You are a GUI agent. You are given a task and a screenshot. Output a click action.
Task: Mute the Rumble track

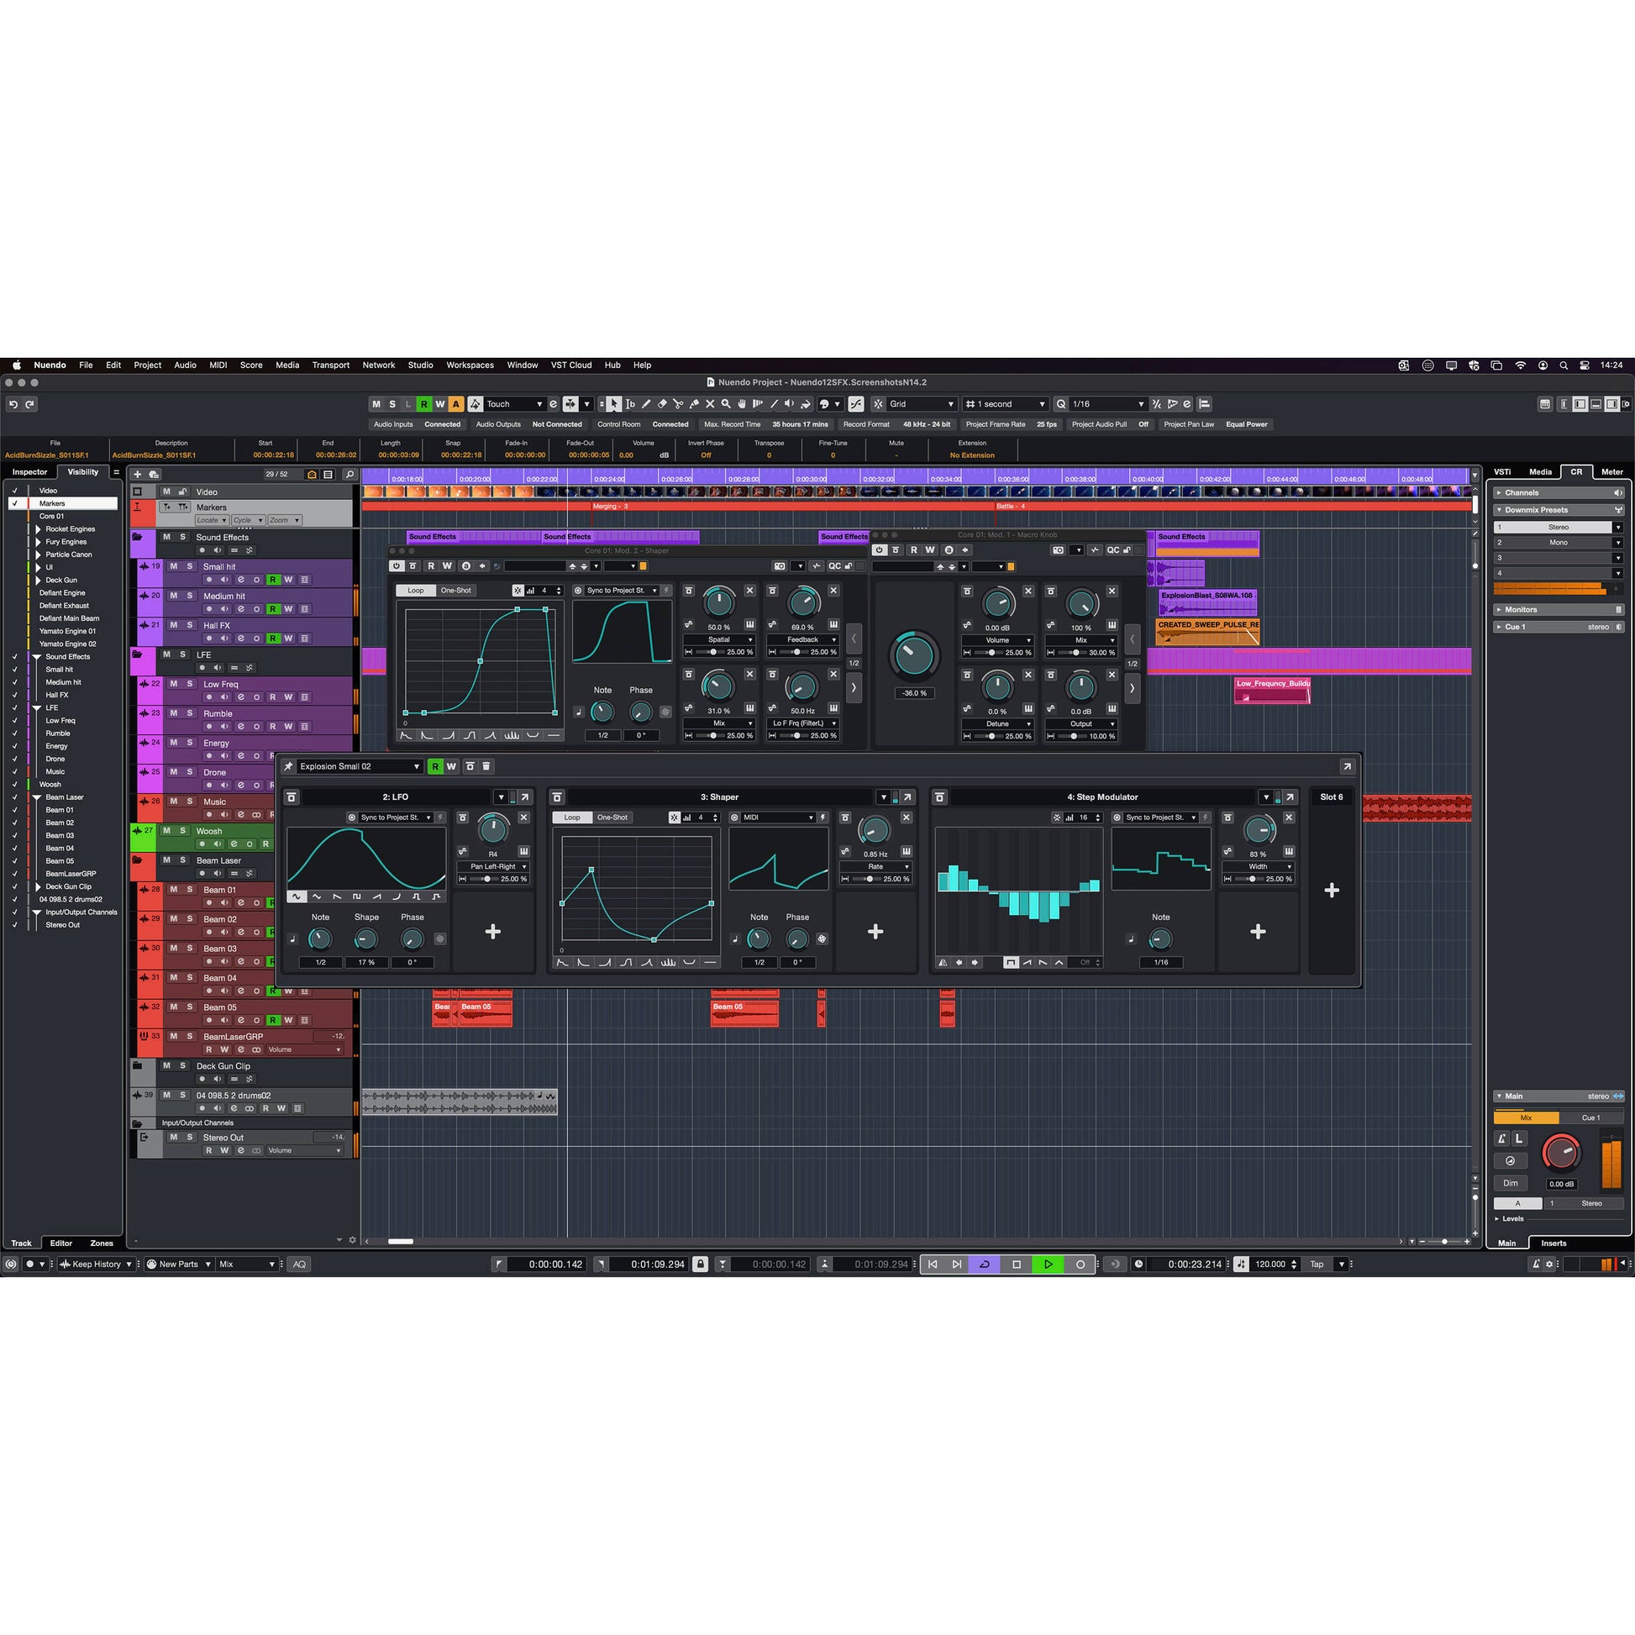pos(173,713)
